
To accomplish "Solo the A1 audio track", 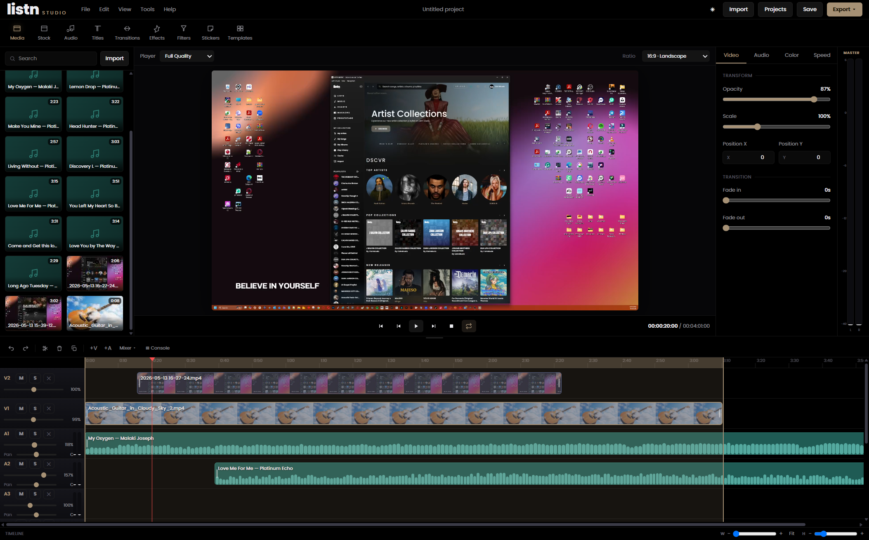I will pyautogui.click(x=35, y=434).
